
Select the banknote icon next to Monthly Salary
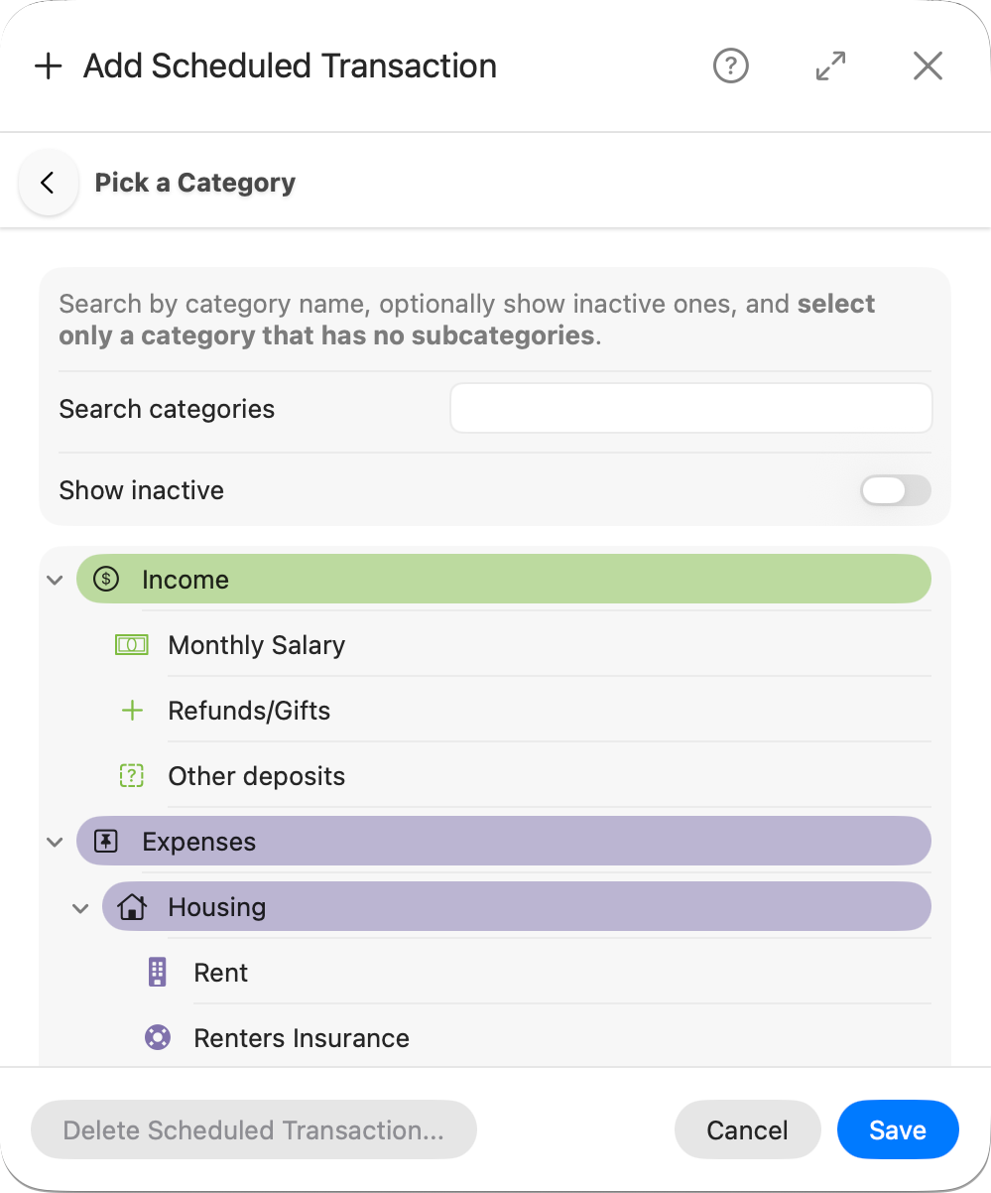(131, 644)
